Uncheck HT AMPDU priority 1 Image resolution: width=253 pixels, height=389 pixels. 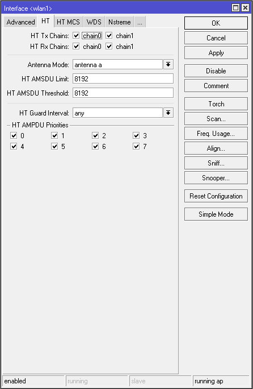point(54,135)
